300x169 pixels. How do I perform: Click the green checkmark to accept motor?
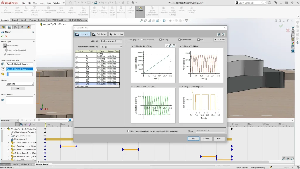(2, 36)
